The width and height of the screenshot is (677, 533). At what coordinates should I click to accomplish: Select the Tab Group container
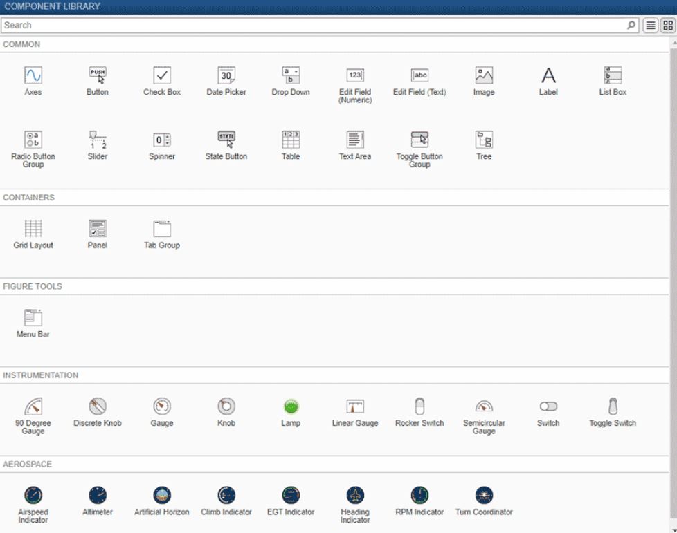pos(161,229)
